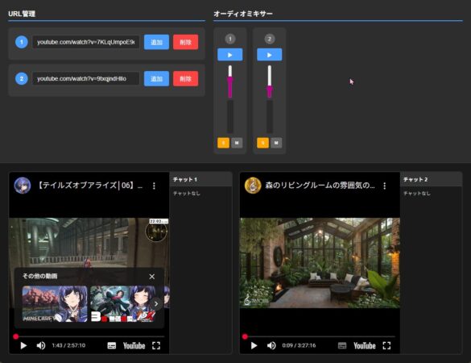The height and width of the screenshot is (363, 471).
Task: Click the 森のリビングルーム video frame
Action: [320, 263]
